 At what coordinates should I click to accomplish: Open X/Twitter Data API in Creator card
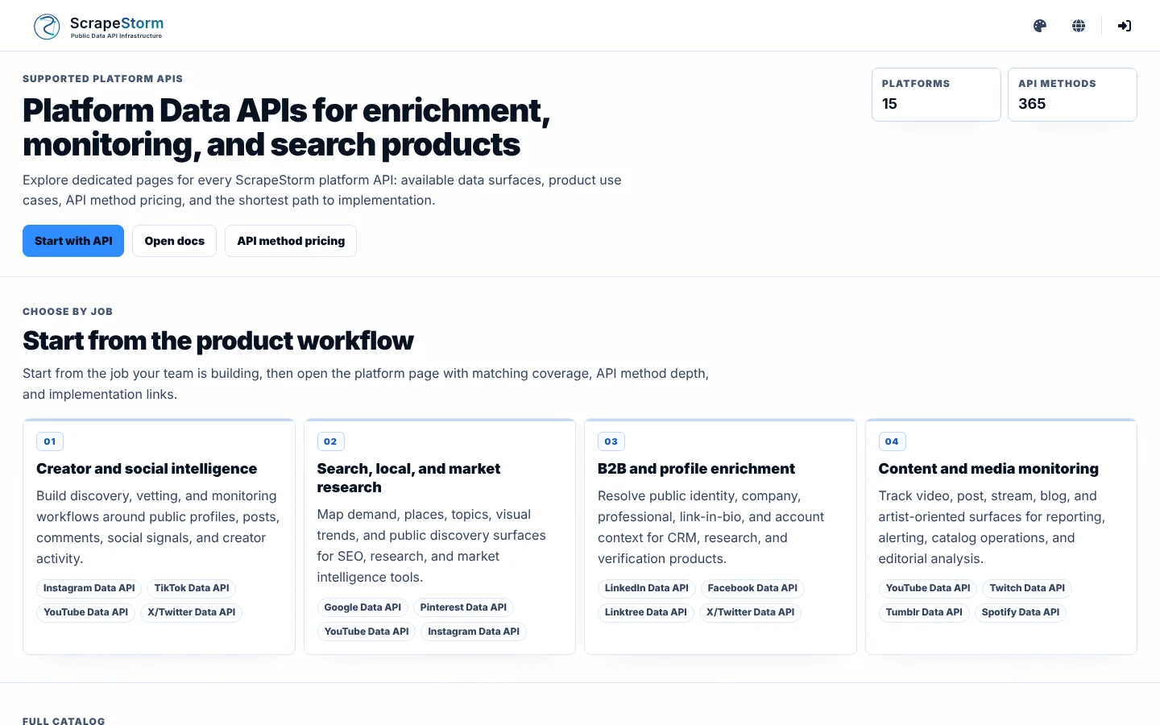(192, 612)
